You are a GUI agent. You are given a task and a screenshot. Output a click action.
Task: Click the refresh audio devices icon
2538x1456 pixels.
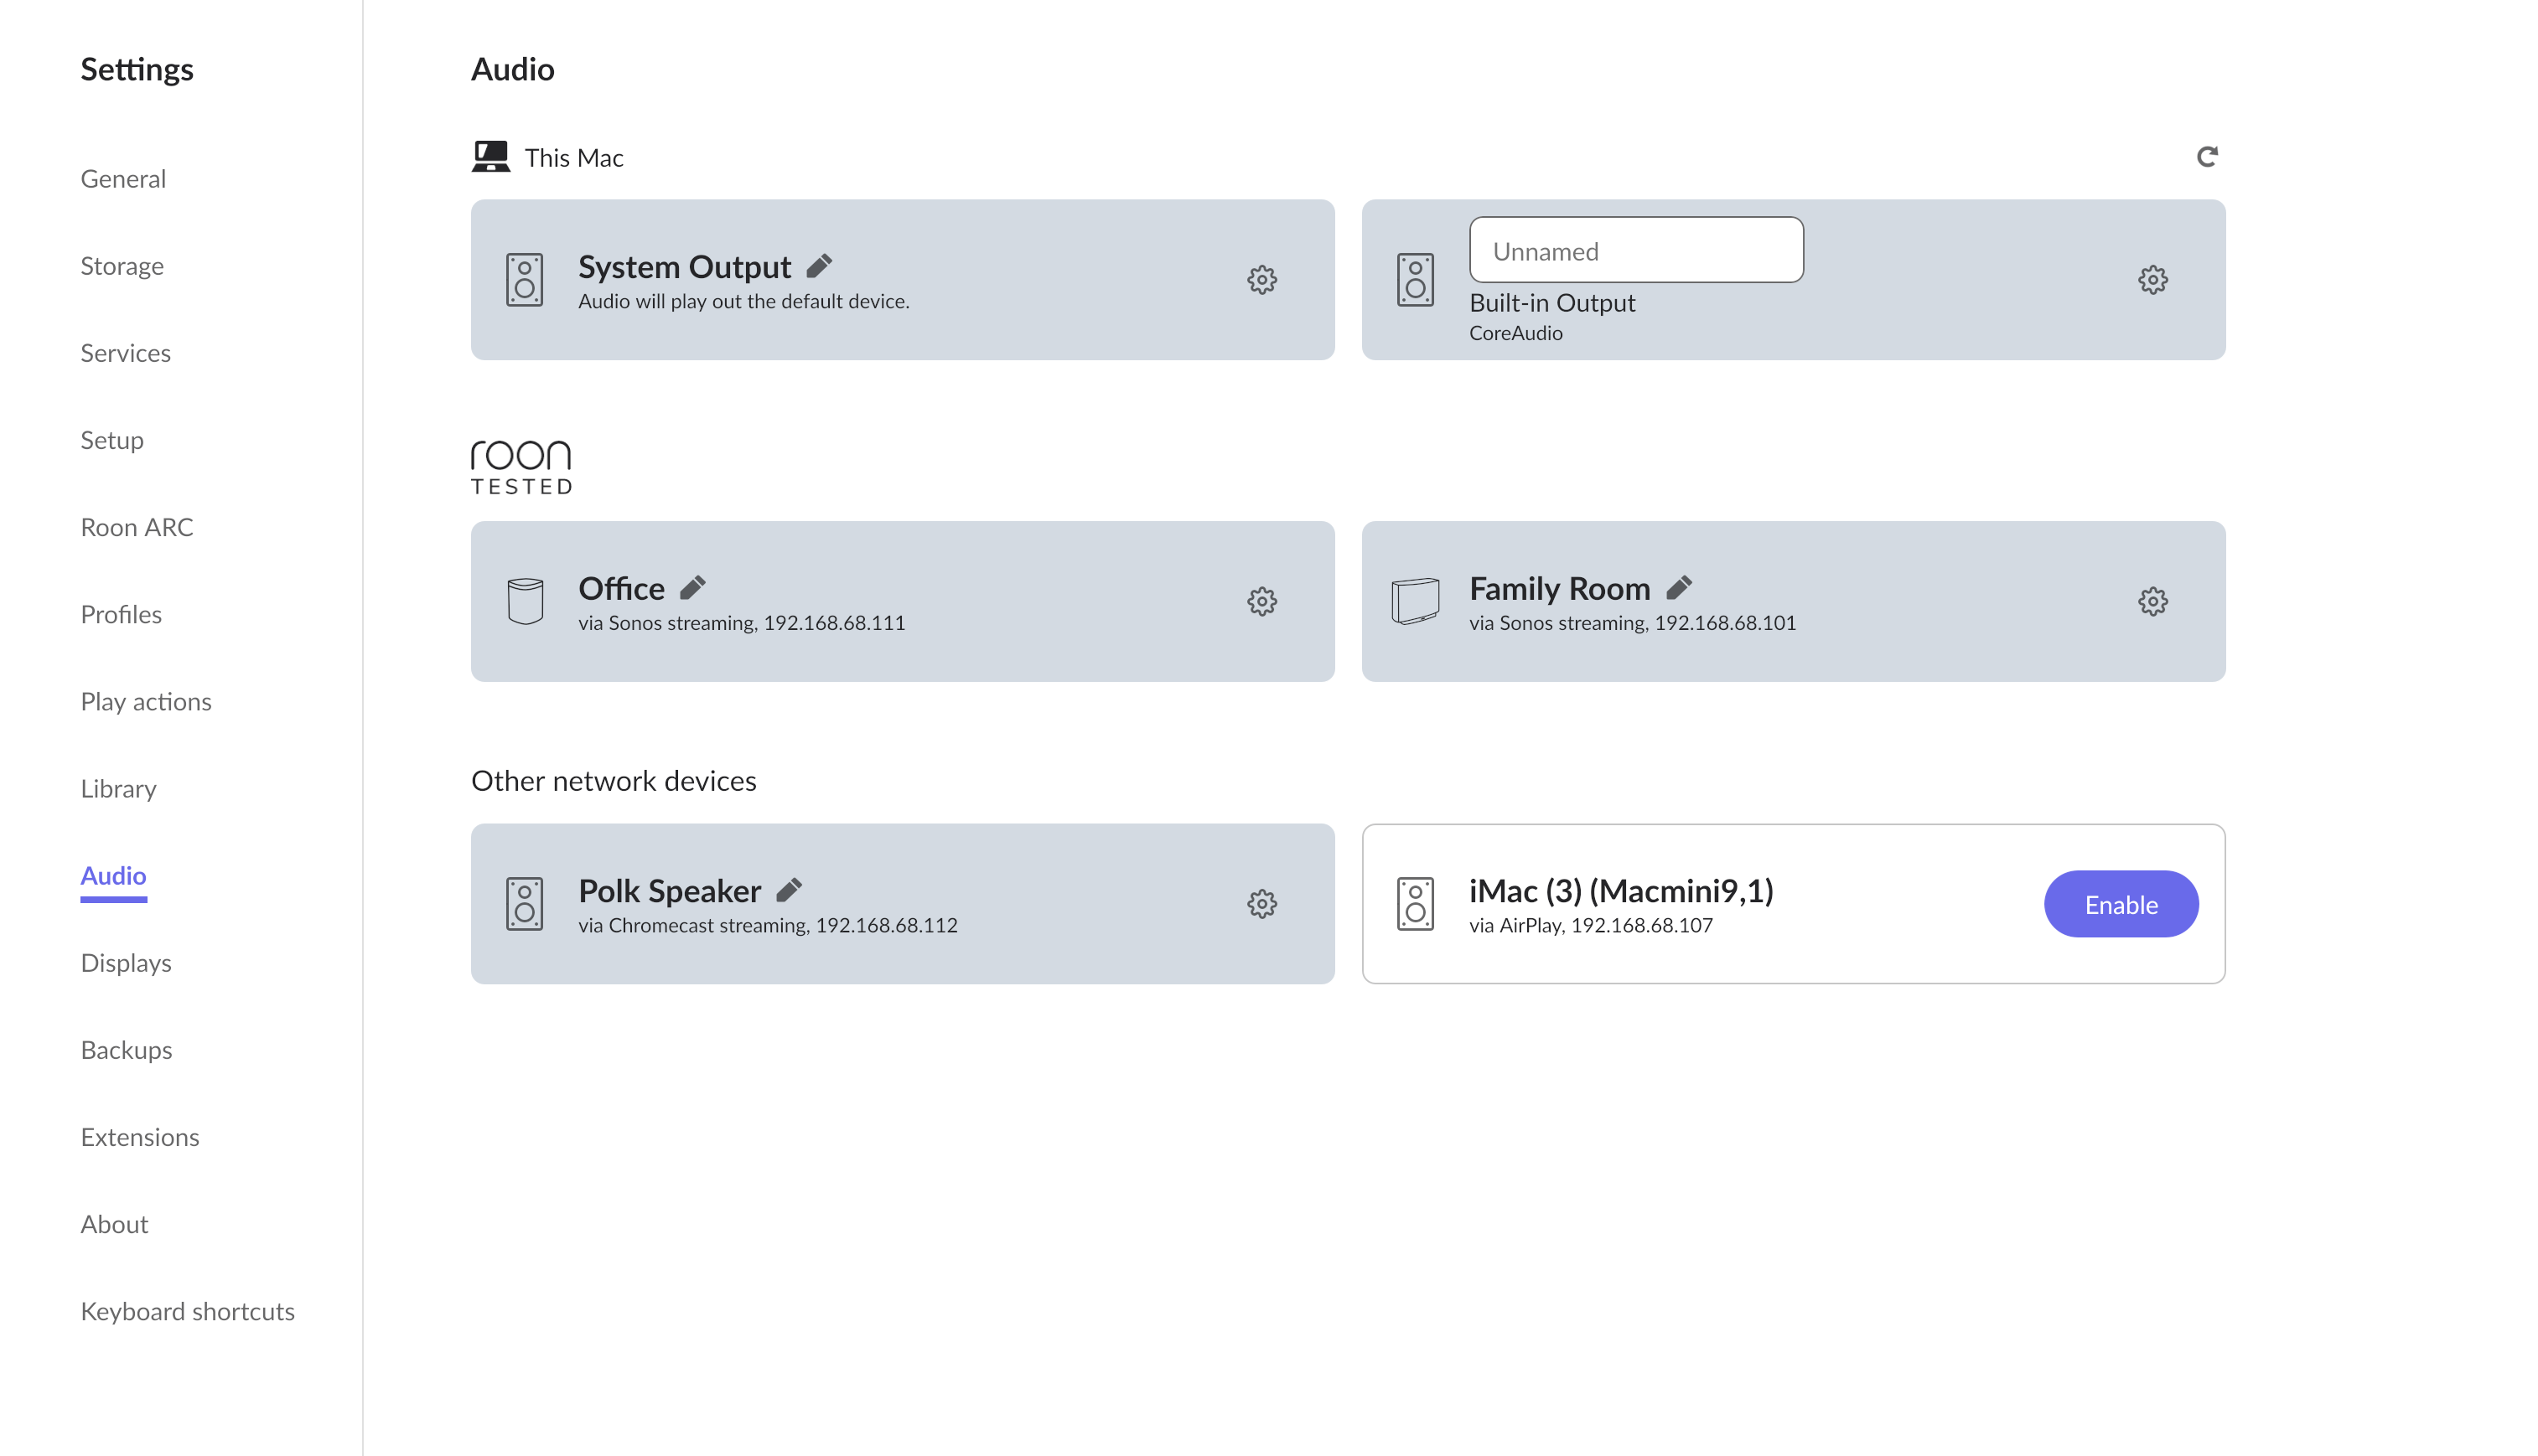[2206, 157]
